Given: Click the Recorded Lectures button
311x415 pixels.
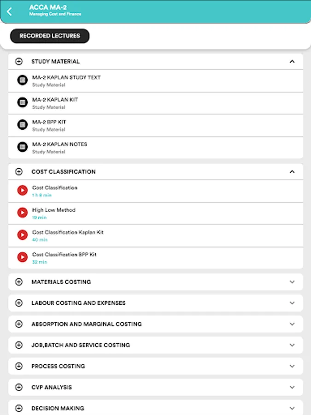Looking at the screenshot, I should click(x=50, y=36).
